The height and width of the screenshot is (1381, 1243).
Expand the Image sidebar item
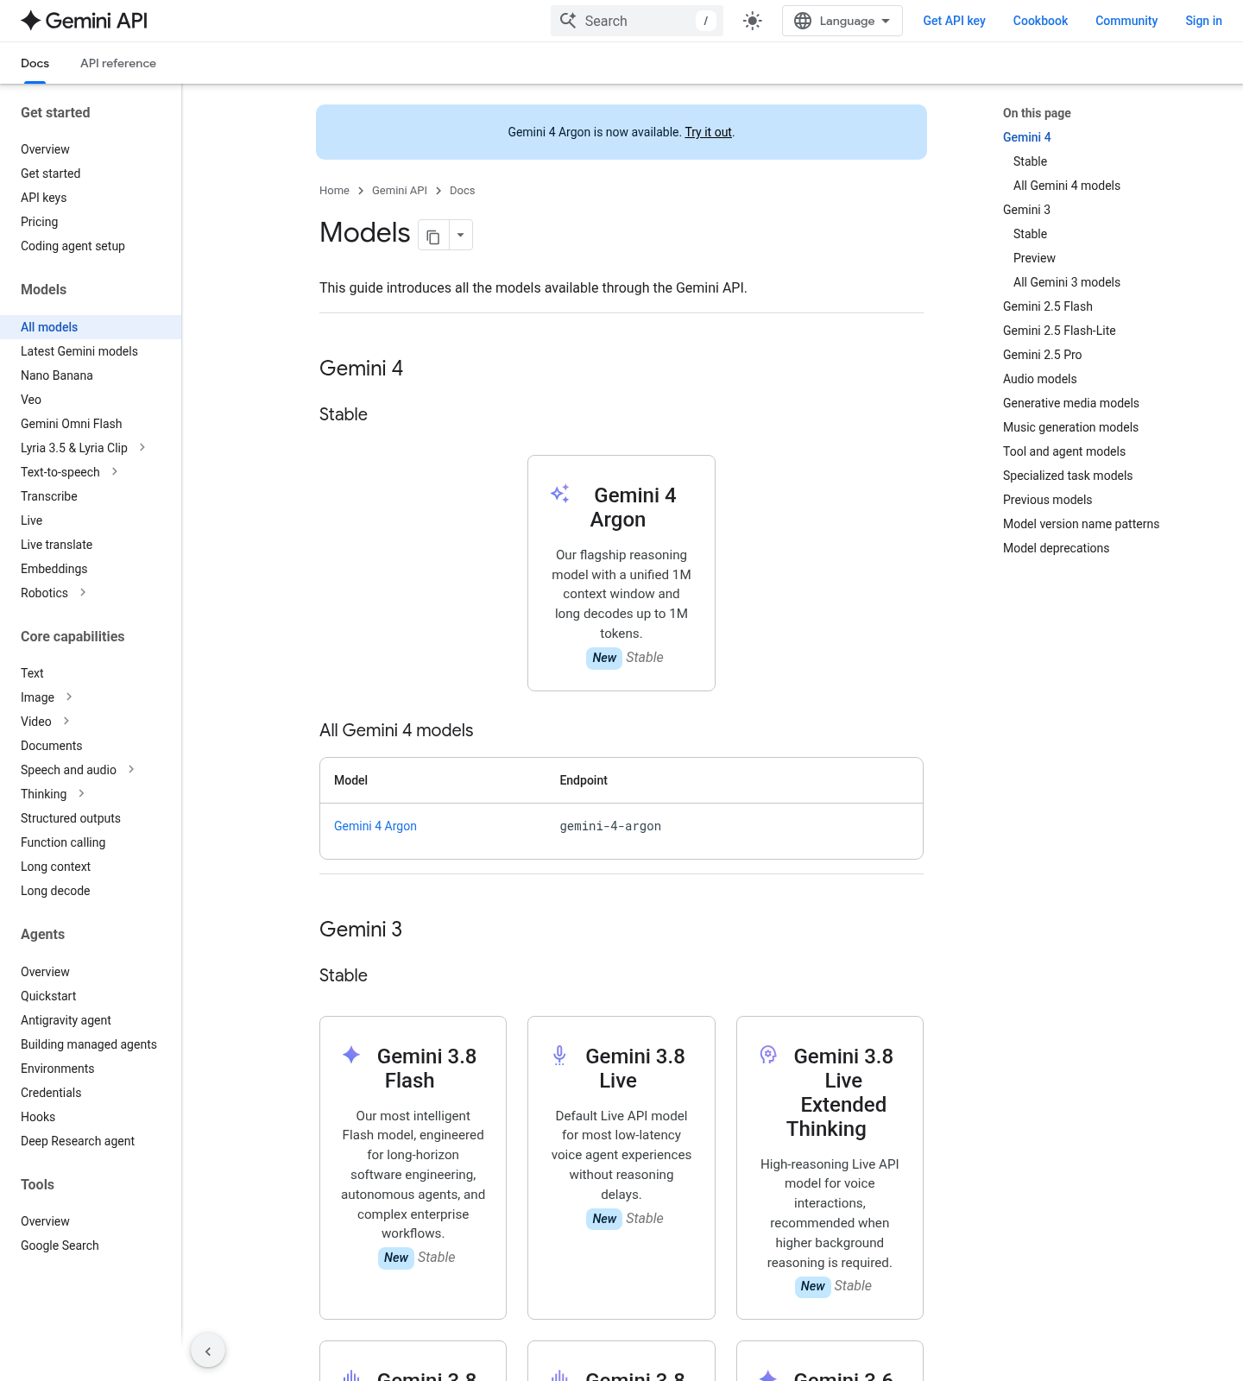(69, 697)
